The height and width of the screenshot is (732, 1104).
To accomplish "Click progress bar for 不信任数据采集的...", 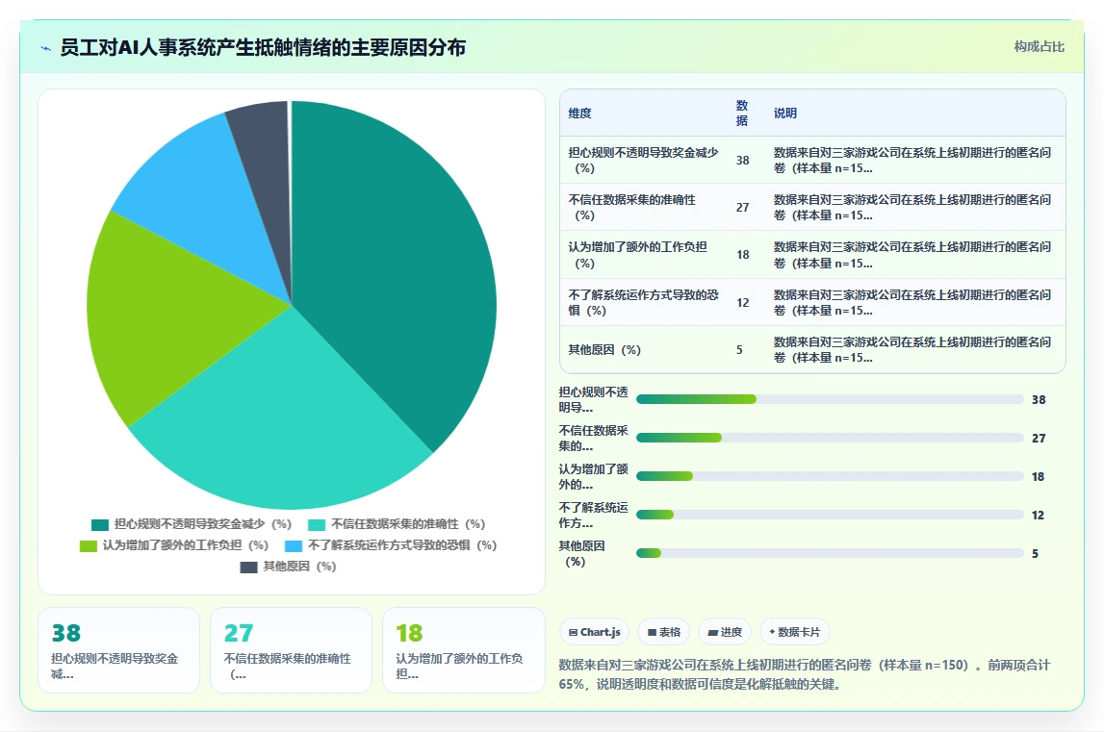I will click(830, 438).
